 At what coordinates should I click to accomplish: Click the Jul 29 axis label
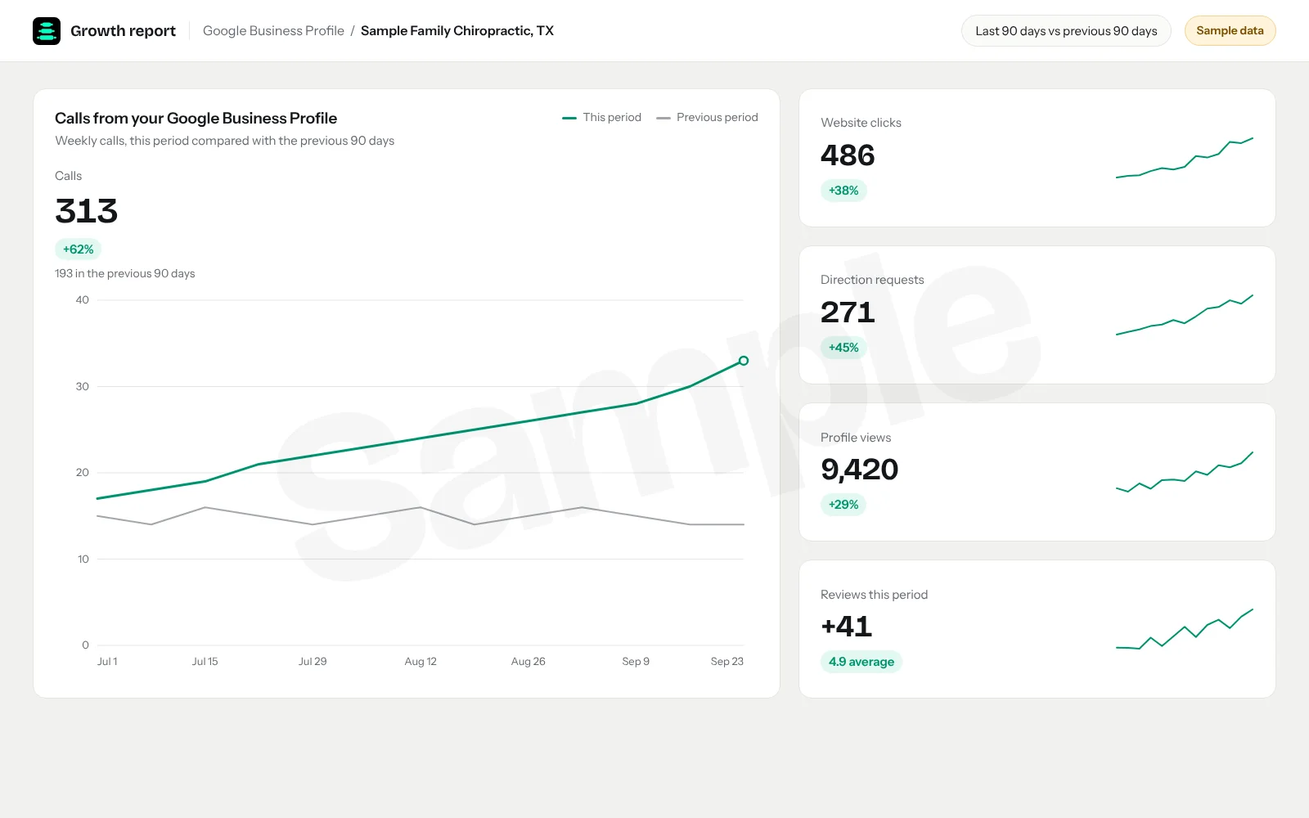coord(313,662)
